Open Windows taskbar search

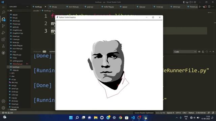pos(77,118)
